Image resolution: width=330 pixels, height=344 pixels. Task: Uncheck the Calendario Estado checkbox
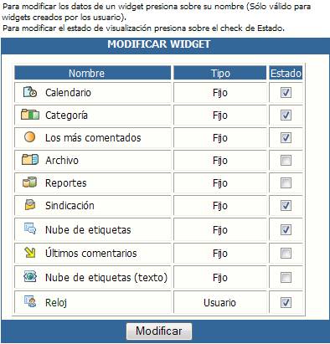[286, 92]
